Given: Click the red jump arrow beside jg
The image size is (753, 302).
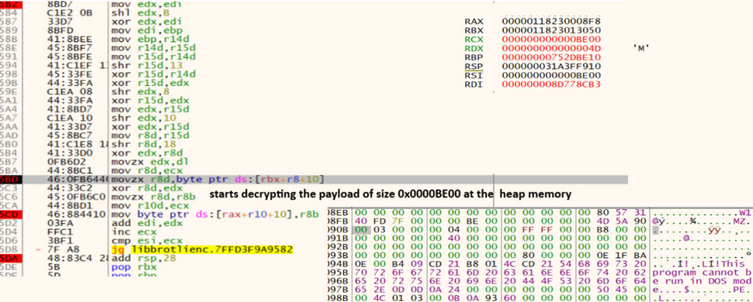Looking at the screenshot, I should (x=38, y=250).
